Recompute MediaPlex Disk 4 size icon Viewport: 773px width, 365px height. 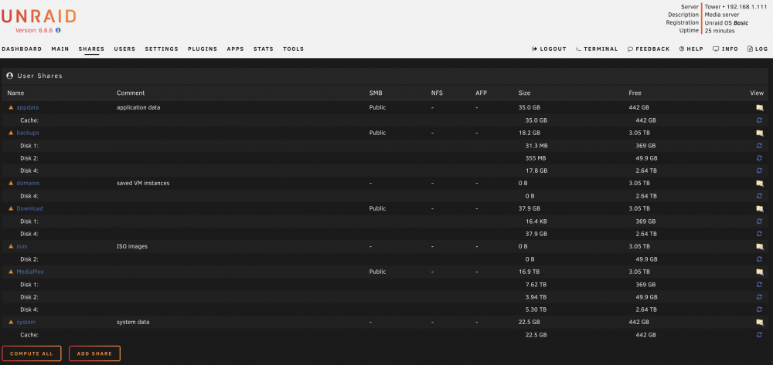pos(759,309)
